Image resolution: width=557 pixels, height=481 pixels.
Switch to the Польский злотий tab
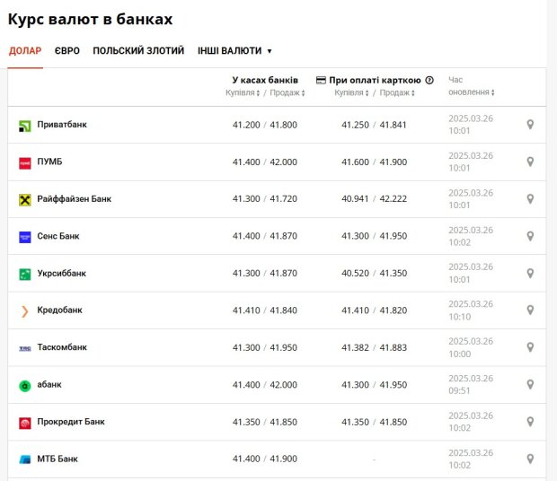pyautogui.click(x=138, y=51)
